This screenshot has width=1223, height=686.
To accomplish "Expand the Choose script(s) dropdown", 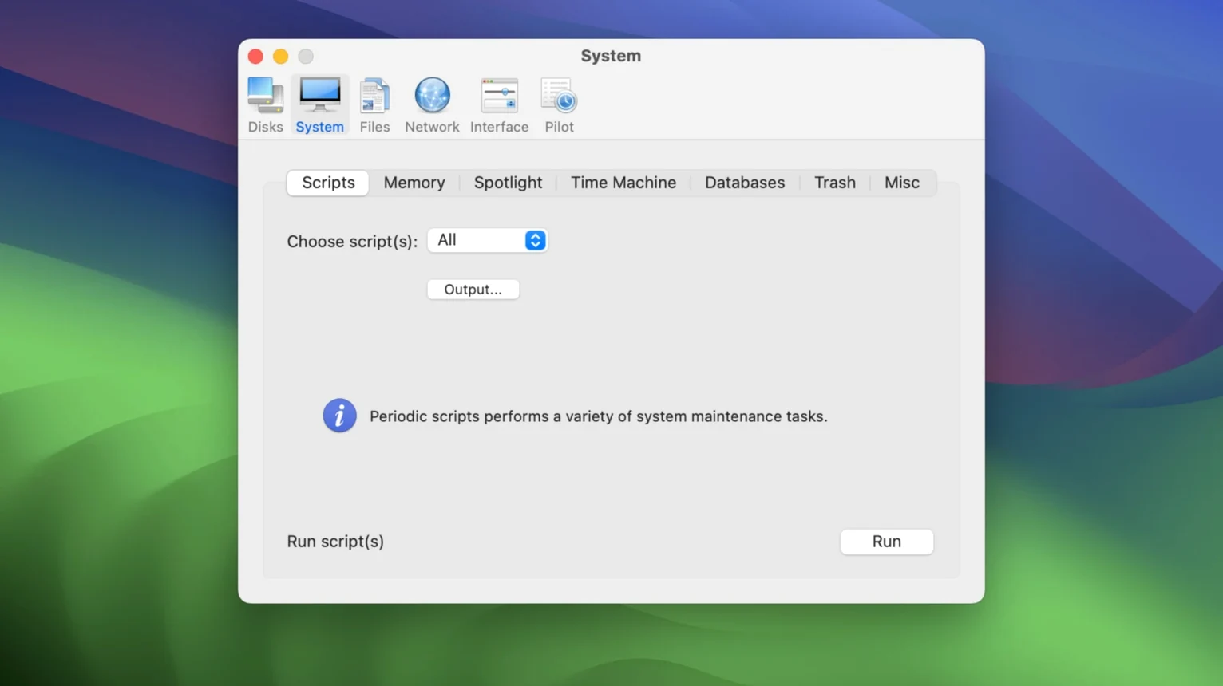I will click(x=487, y=240).
